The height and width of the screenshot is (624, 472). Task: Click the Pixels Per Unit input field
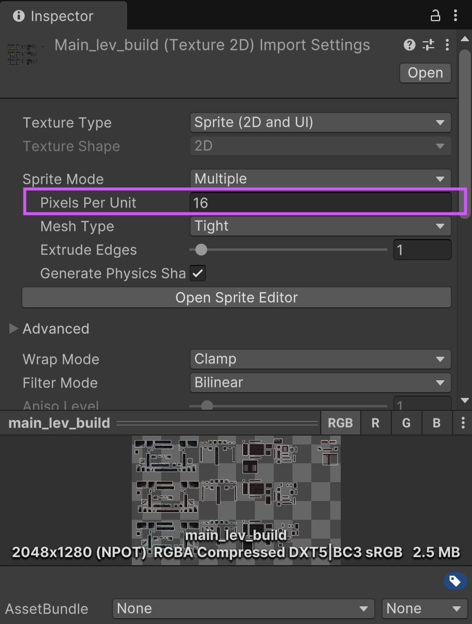[320, 203]
